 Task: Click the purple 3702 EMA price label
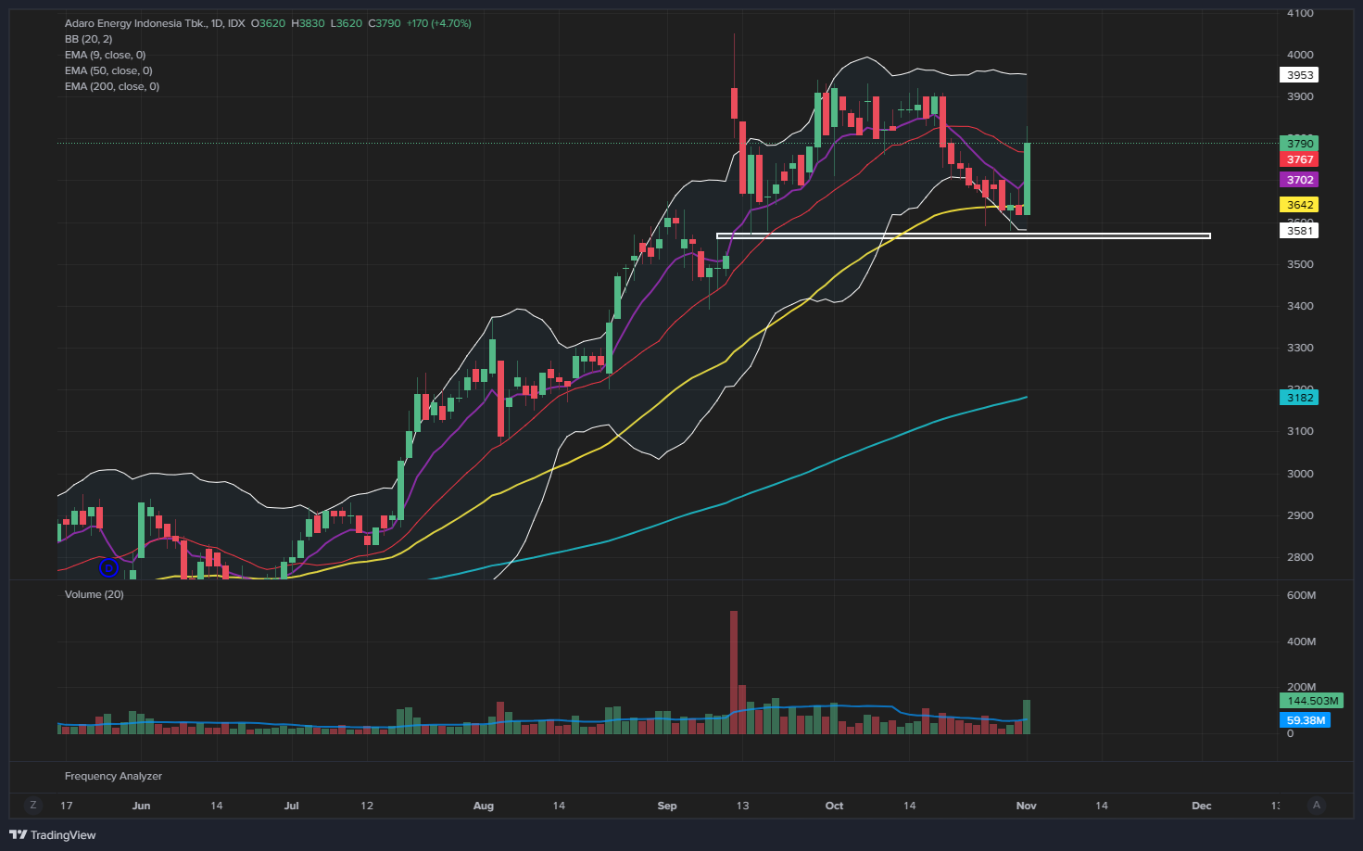tap(1299, 180)
